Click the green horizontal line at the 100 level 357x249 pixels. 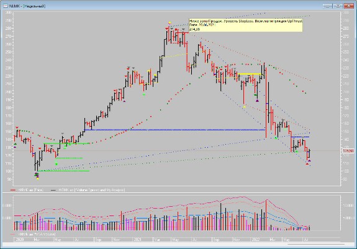click(64, 171)
